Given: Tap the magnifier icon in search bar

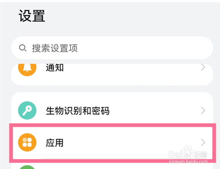Looking at the screenshot, I should click(x=22, y=48).
